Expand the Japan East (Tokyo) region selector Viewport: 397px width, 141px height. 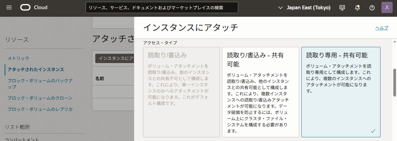304,8
